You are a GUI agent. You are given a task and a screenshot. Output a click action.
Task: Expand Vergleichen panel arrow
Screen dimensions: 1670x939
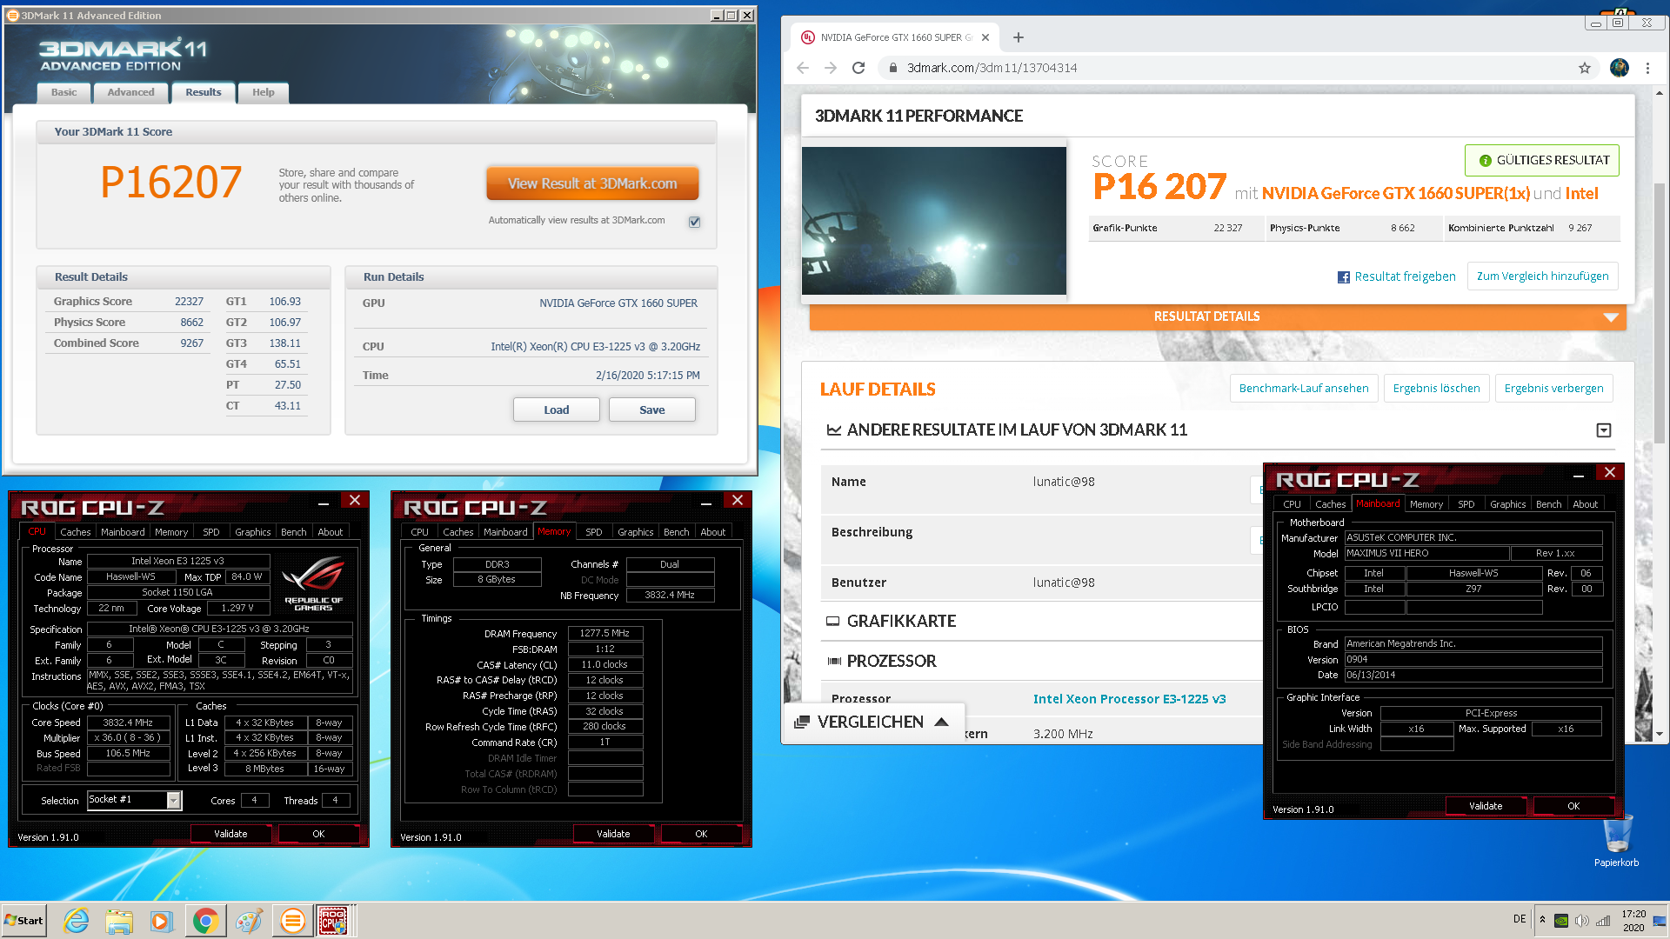coord(941,722)
